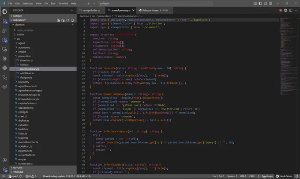Expand the telemetry folder

[x=43, y=82]
